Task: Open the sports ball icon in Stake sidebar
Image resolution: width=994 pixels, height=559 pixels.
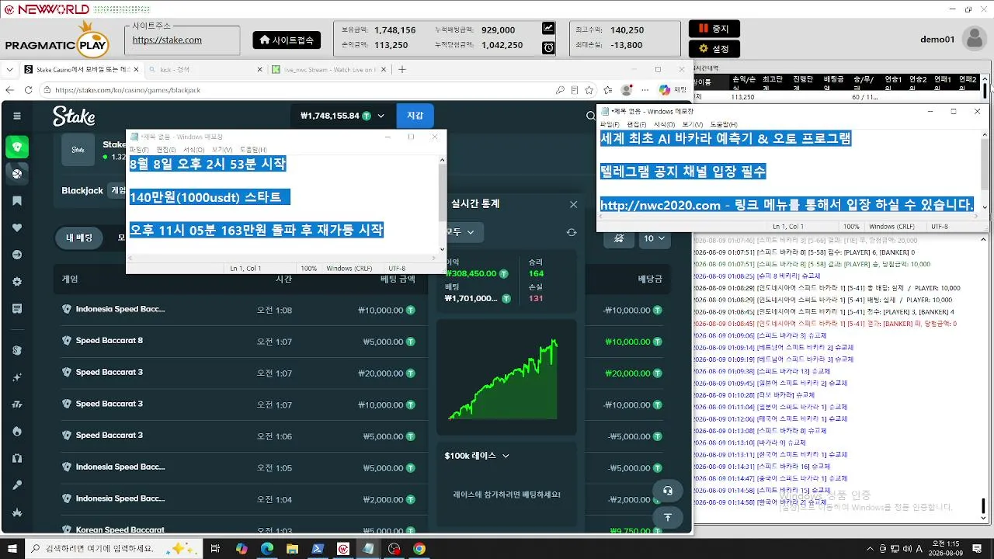Action: [x=17, y=174]
